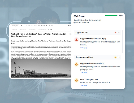The width and height of the screenshot is (134, 103).
Task: Click 'Set here' under Keyphrase in Post Body
Action: [84, 73]
